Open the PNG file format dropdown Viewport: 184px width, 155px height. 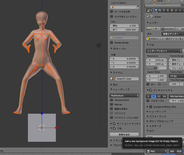157,151
